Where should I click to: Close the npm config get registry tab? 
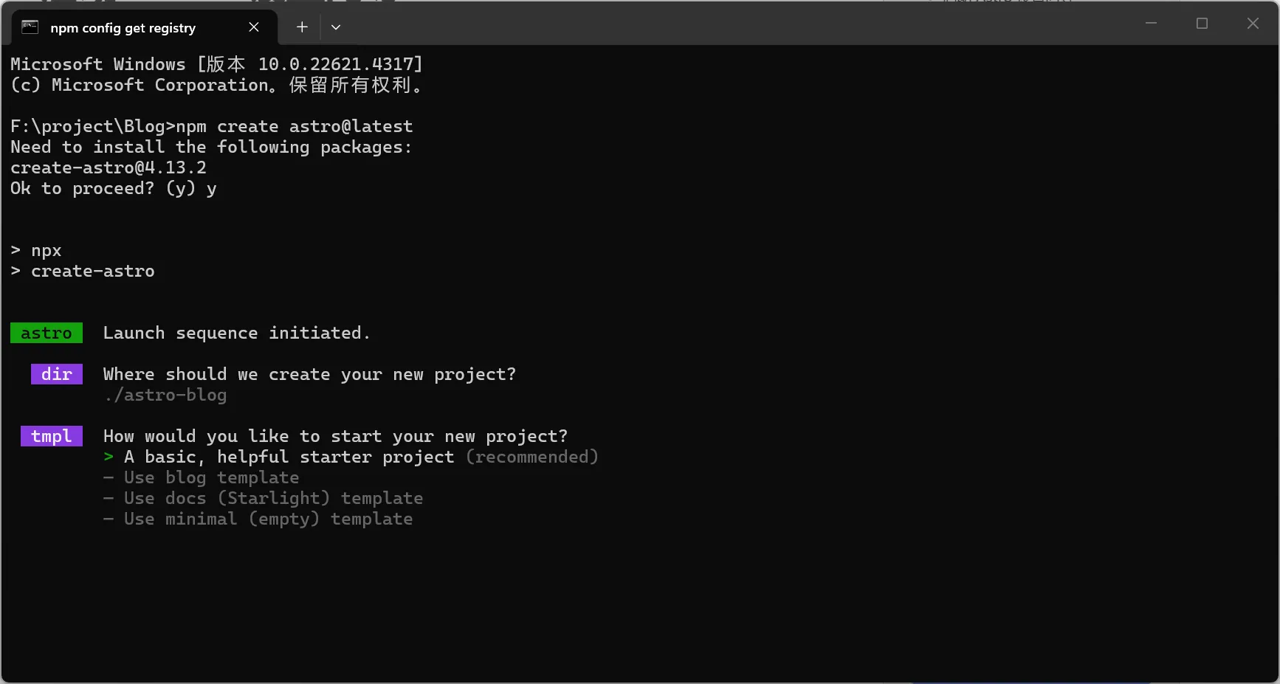click(x=254, y=27)
